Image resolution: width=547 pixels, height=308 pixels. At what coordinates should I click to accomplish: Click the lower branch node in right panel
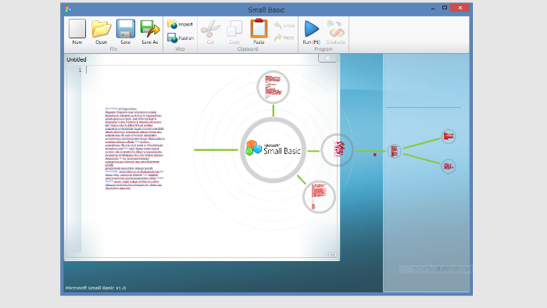[x=449, y=167]
